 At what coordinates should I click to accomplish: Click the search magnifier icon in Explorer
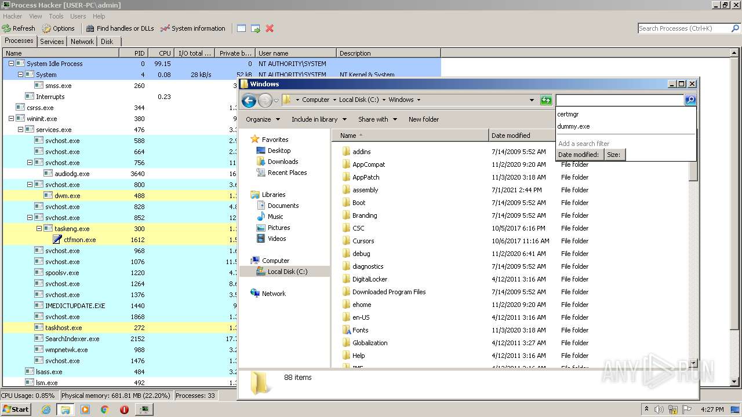tap(690, 100)
